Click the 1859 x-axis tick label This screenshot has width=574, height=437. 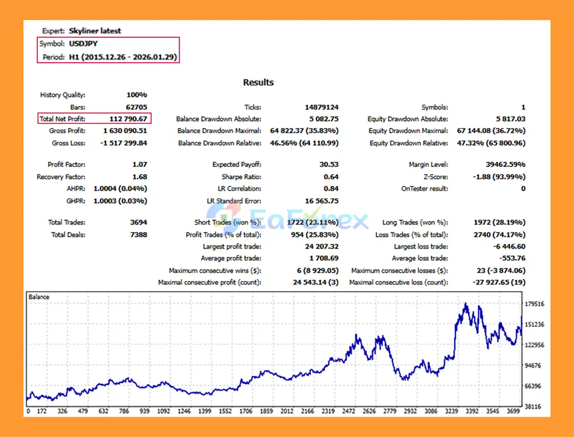(266, 411)
